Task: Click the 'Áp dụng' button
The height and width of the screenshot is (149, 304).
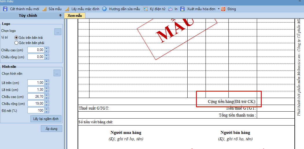Action: pos(52,129)
